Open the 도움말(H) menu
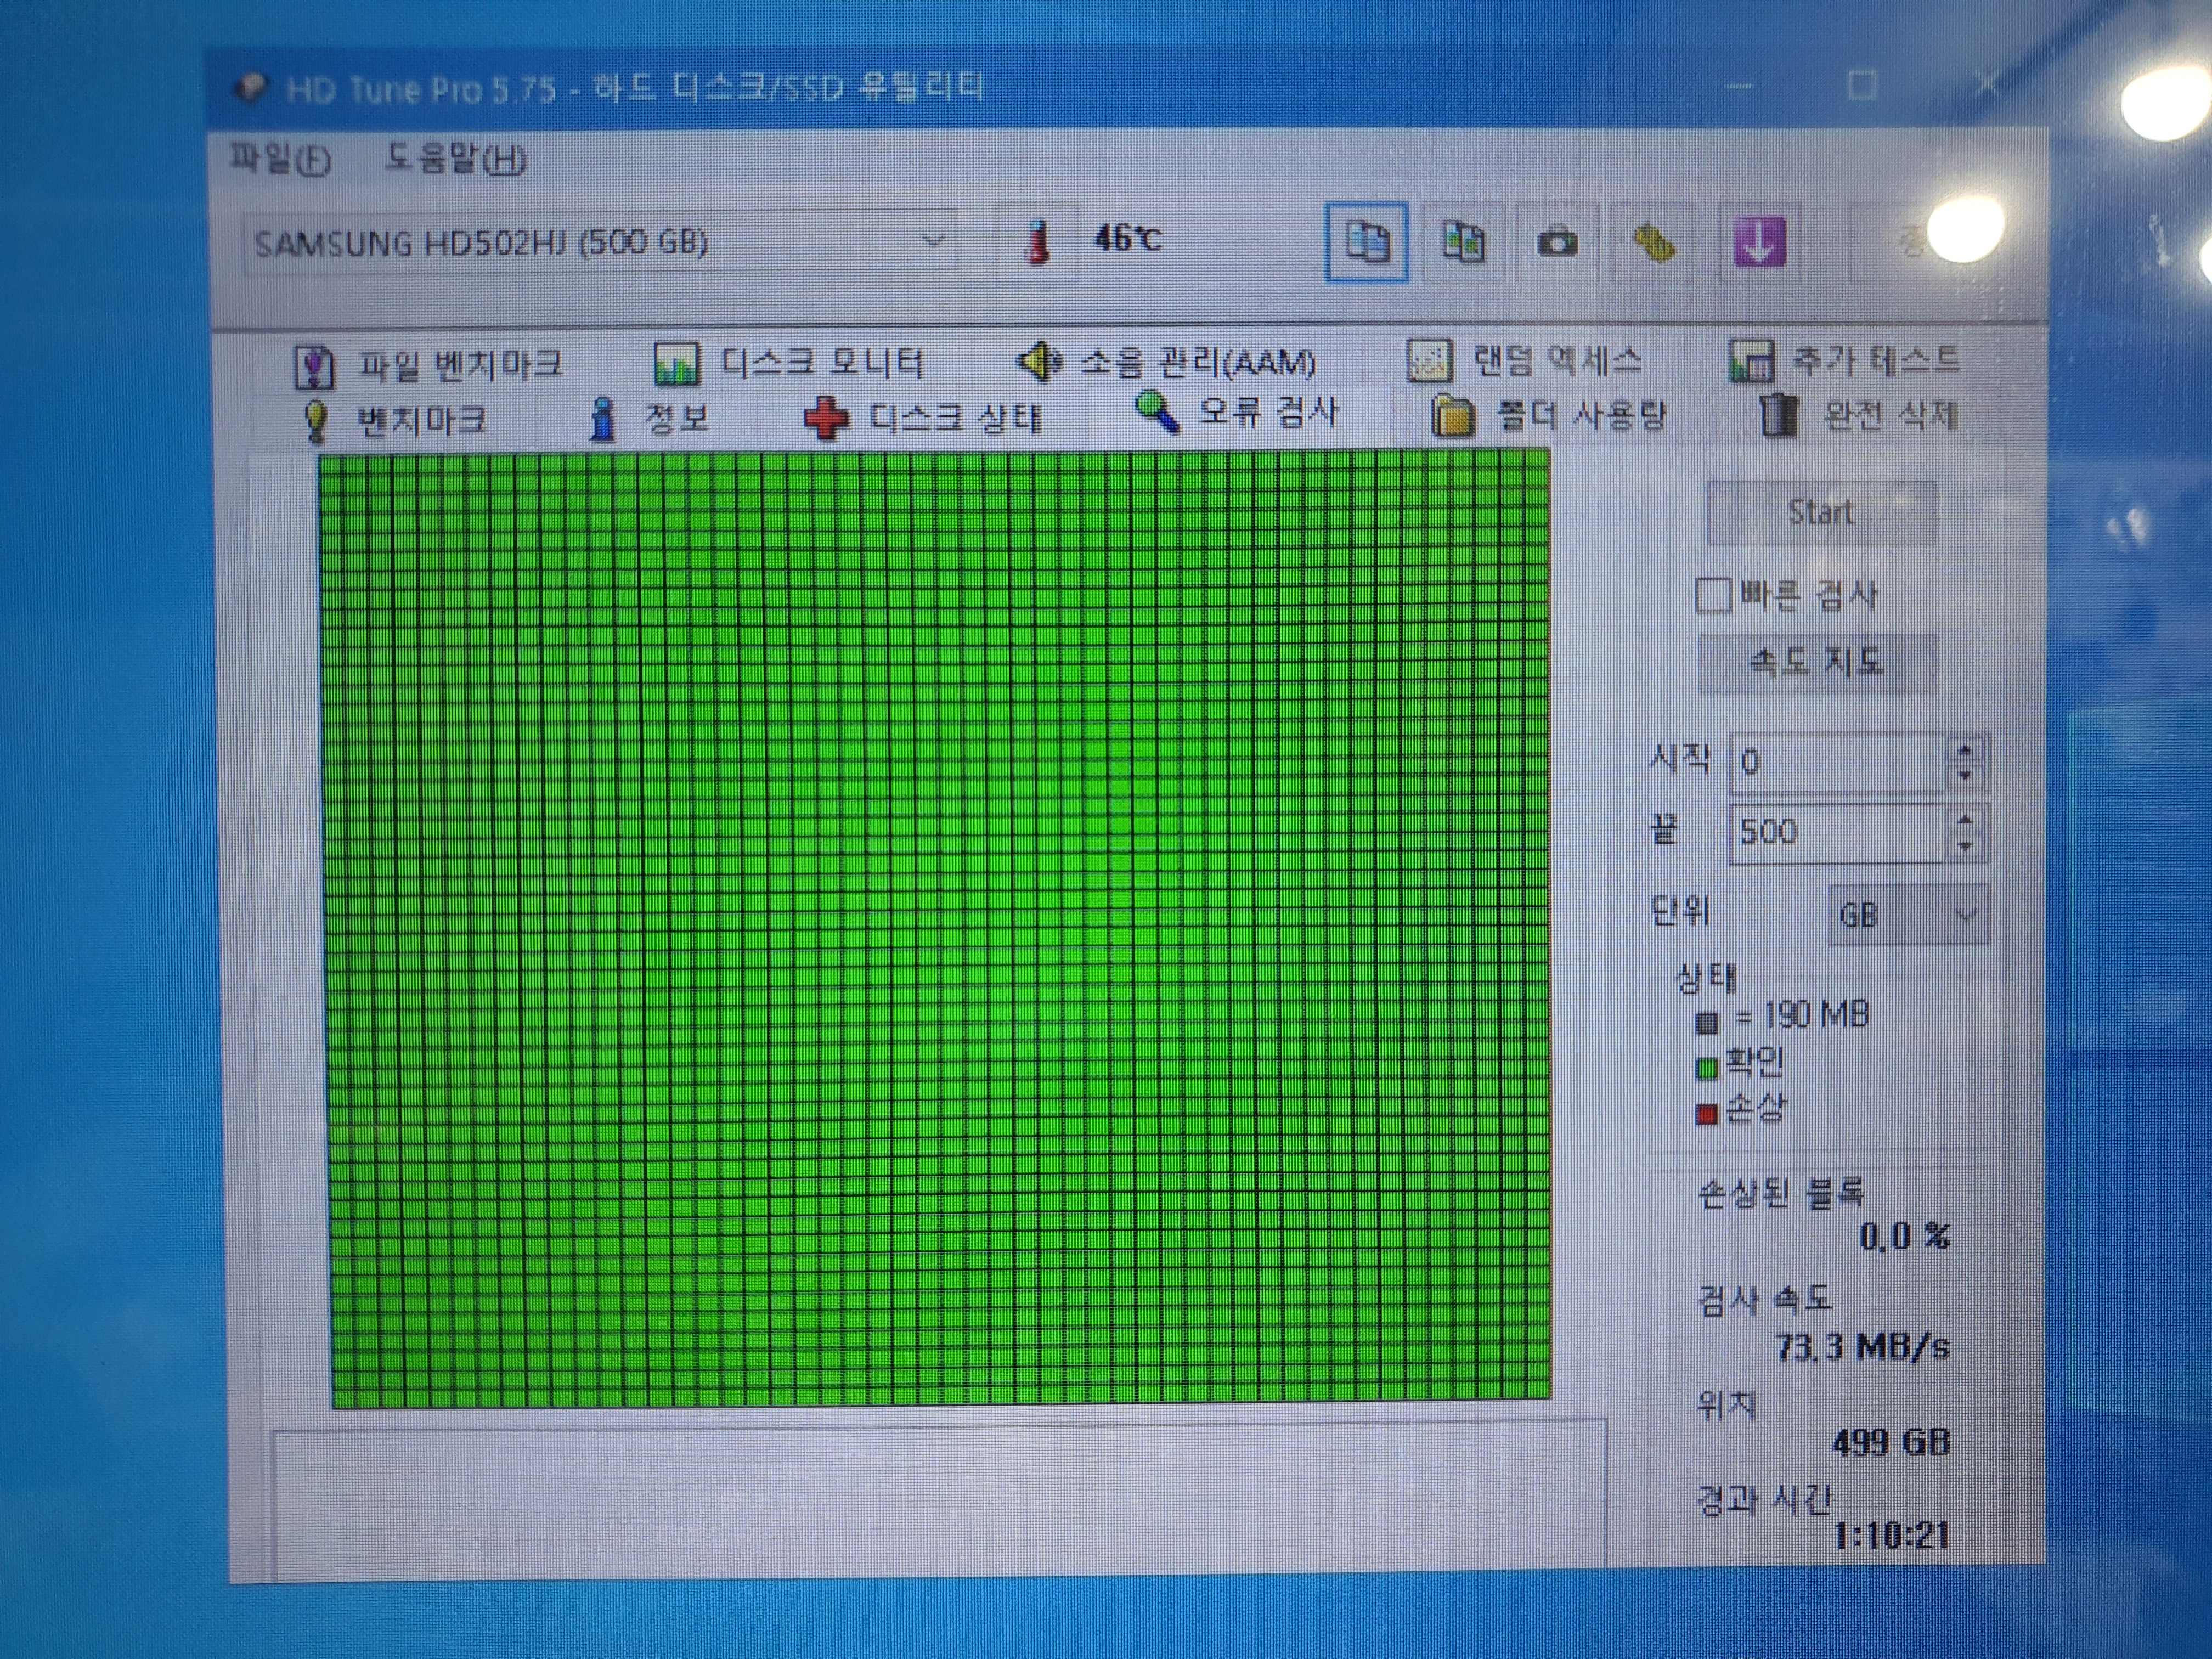The width and height of the screenshot is (2212, 1659). (456, 159)
